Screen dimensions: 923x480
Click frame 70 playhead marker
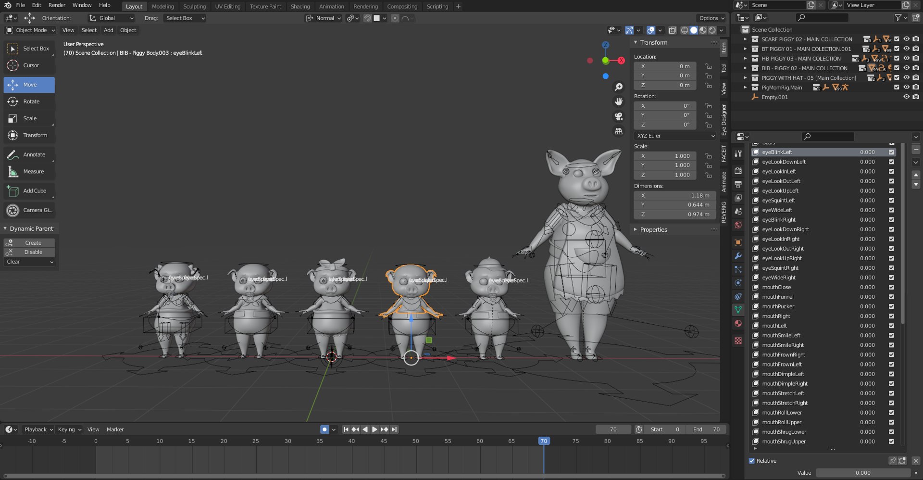(544, 441)
